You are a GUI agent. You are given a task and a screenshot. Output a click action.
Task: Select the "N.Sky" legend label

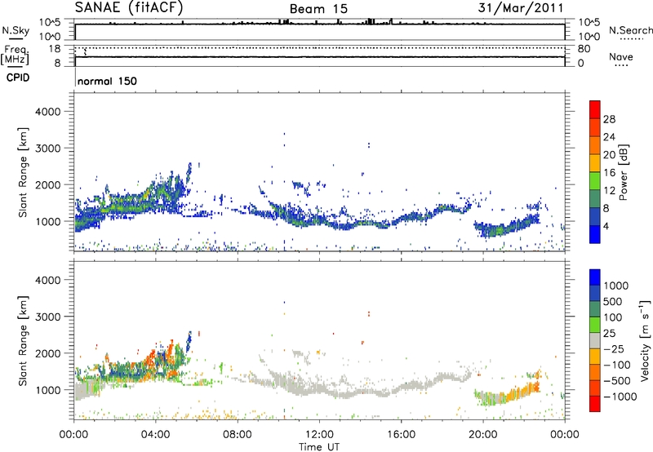pyautogui.click(x=16, y=30)
